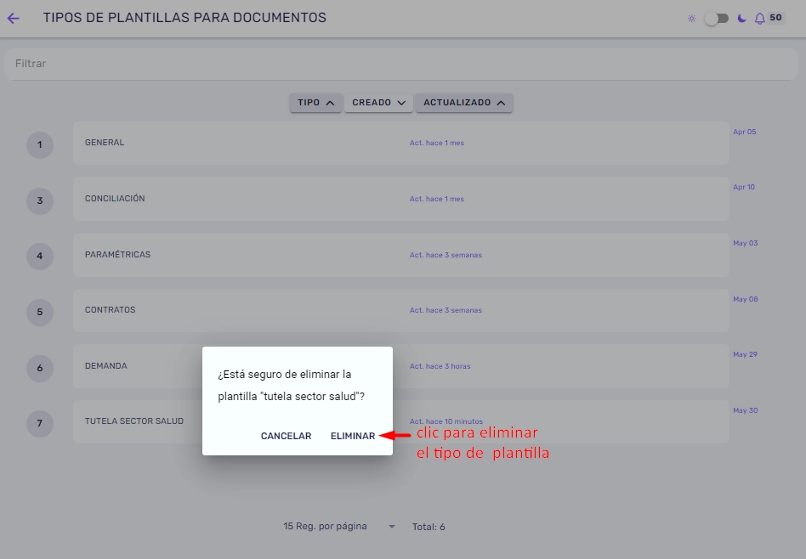Click the number 3 circle badge
The height and width of the screenshot is (559, 806).
click(40, 200)
